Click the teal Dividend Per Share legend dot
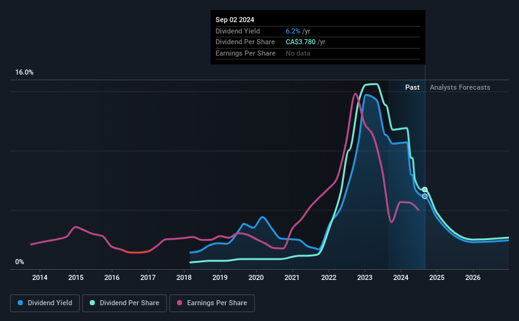The height and width of the screenshot is (321, 519). pos(92,303)
